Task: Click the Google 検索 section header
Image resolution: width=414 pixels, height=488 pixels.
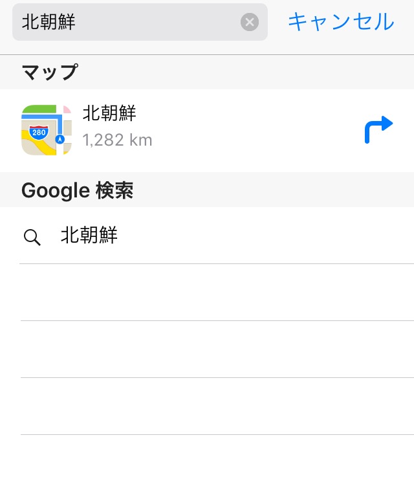Action: [x=78, y=190]
